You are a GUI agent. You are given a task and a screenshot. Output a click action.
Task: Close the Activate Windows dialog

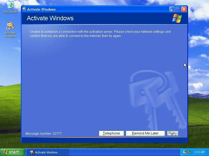(184, 9)
